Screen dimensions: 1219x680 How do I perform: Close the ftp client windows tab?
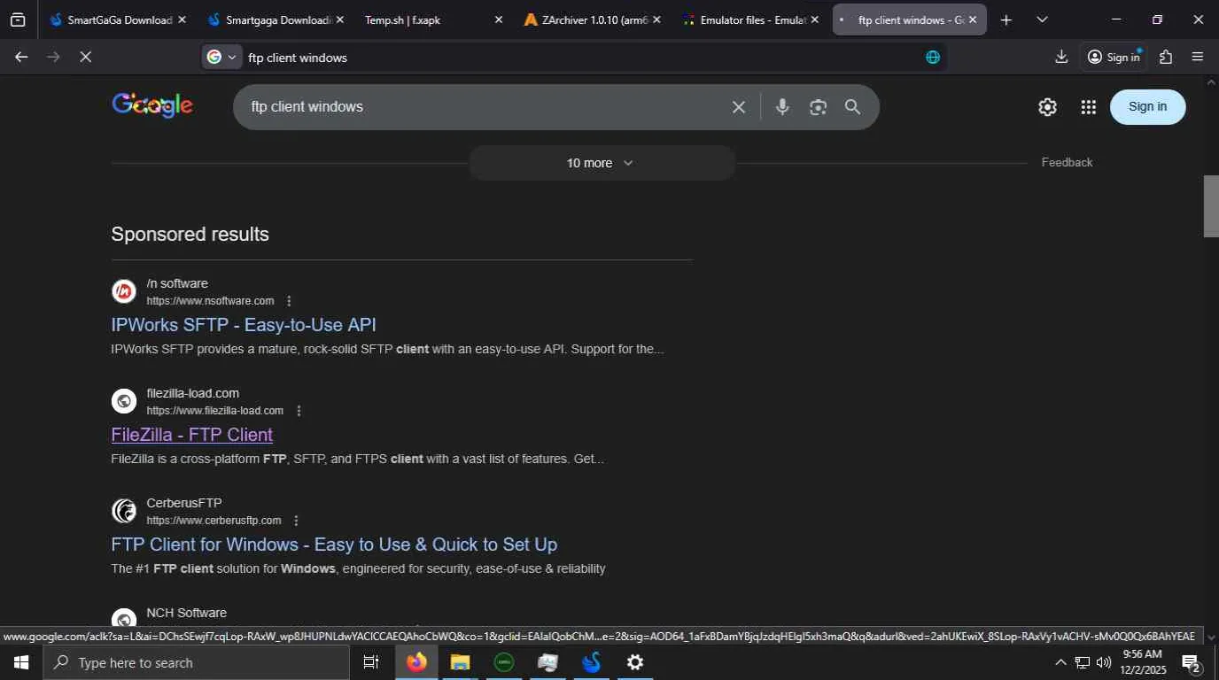pos(973,19)
